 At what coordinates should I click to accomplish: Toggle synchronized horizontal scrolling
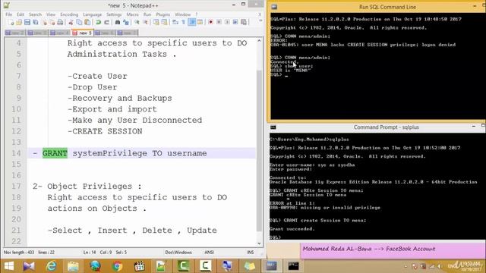click(164, 22)
